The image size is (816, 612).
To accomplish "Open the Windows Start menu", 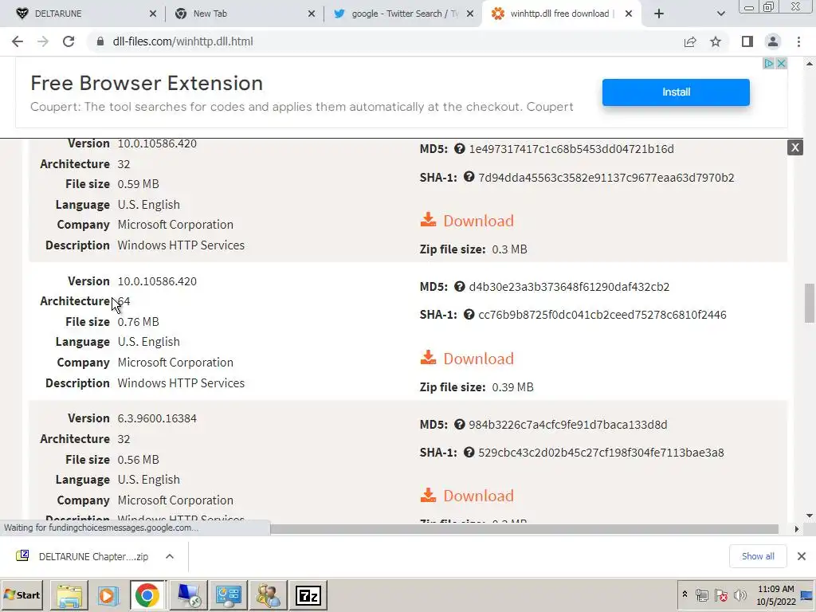I will (x=22, y=594).
